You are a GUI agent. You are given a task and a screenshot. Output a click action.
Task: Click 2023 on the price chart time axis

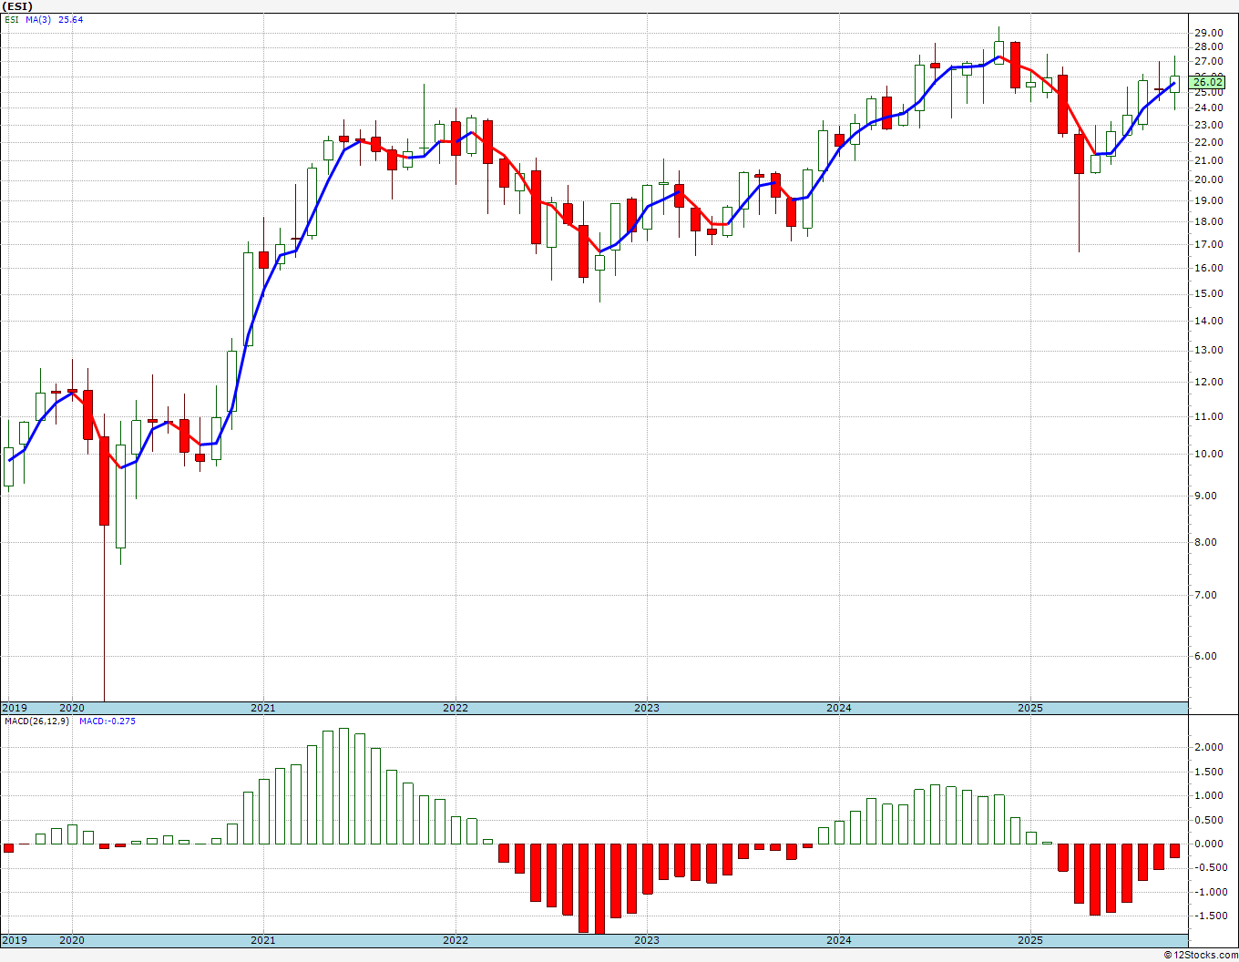pos(647,708)
